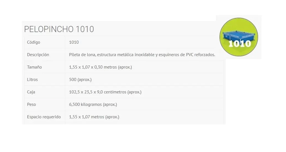
Task: Click the code value 1010 in table
Action: 74,42
